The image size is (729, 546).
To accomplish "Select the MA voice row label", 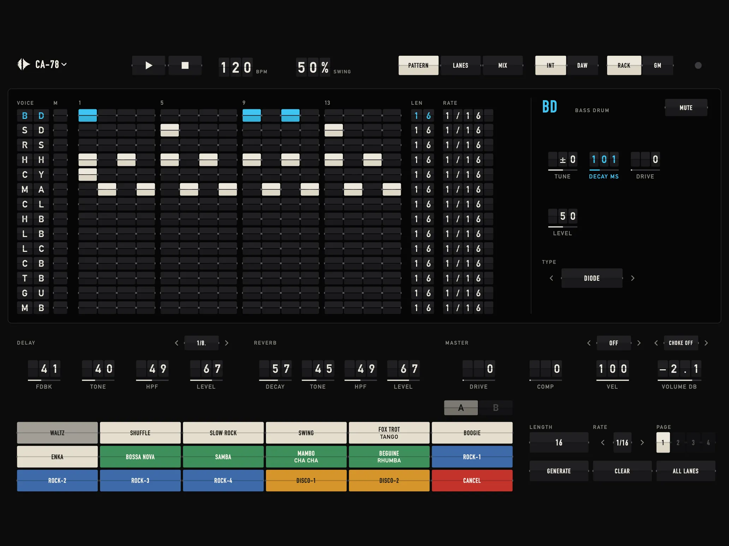I will pyautogui.click(x=33, y=189).
